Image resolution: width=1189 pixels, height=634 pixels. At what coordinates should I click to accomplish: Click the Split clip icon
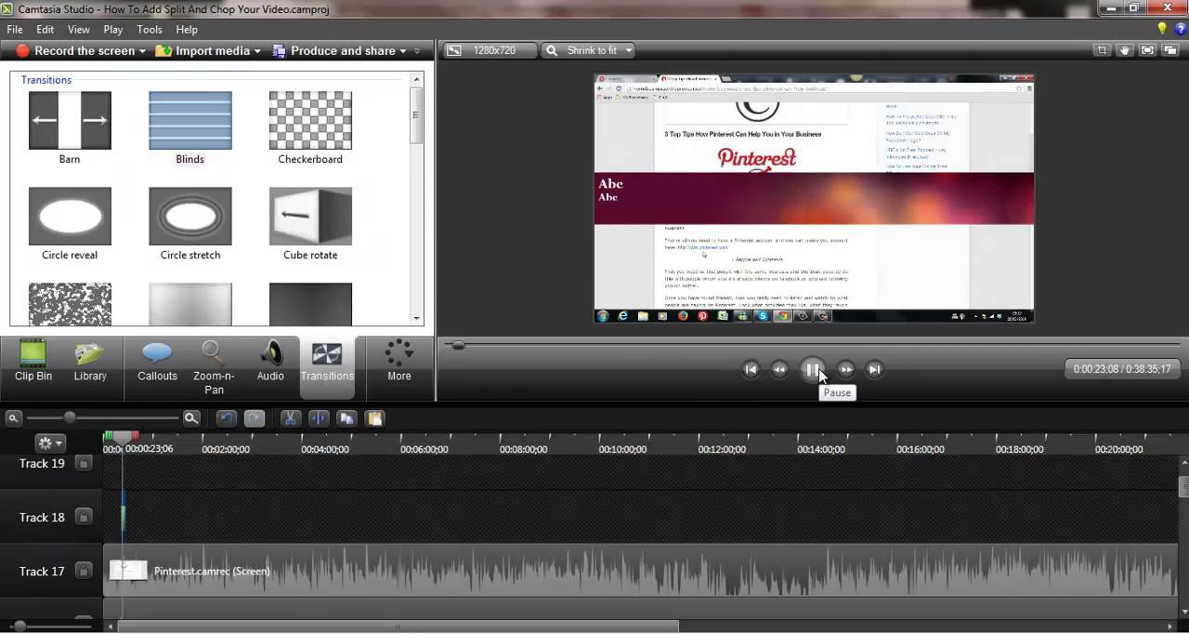(319, 418)
